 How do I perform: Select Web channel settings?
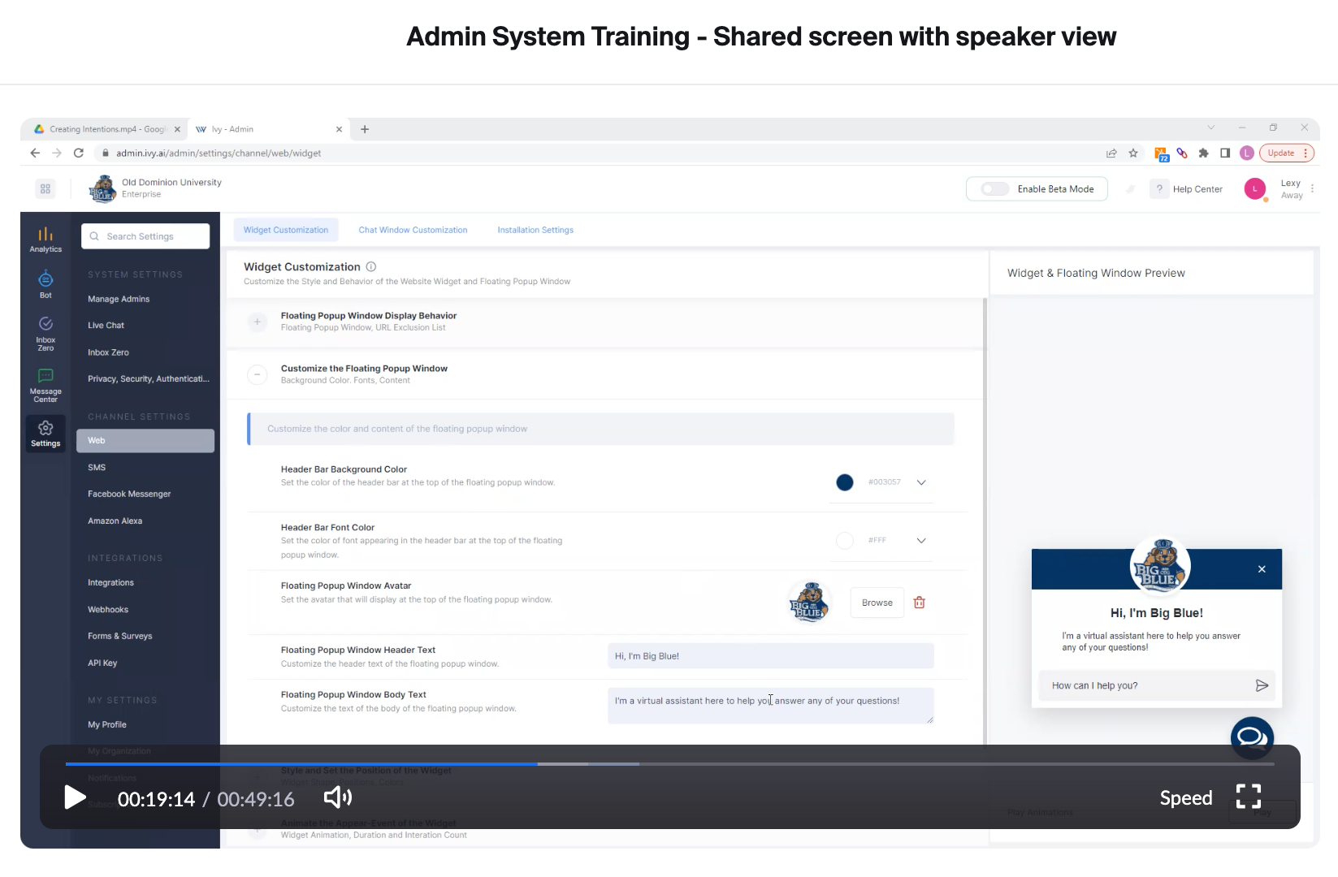[145, 440]
